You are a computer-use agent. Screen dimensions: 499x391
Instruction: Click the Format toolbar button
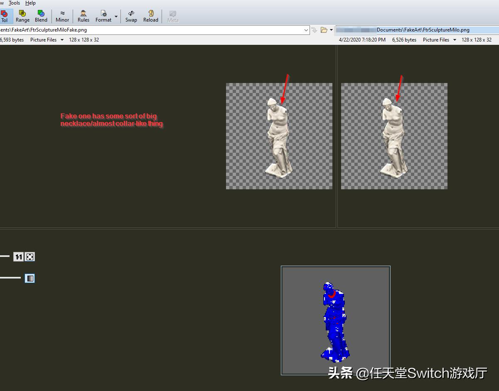(103, 16)
